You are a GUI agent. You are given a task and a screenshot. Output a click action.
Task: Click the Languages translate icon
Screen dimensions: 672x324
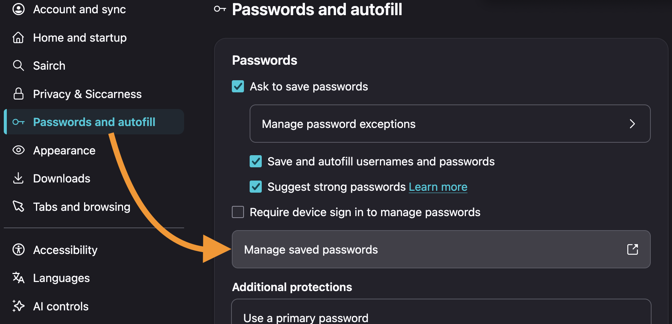pos(19,278)
